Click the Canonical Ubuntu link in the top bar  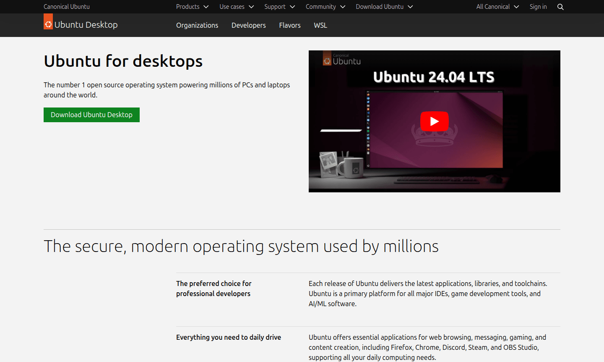click(67, 7)
